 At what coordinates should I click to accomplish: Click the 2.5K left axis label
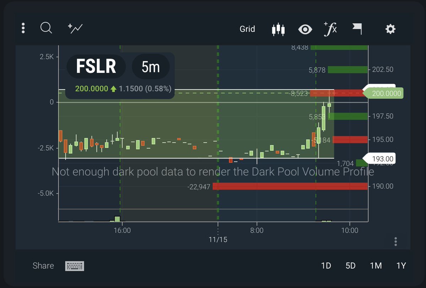point(46,57)
